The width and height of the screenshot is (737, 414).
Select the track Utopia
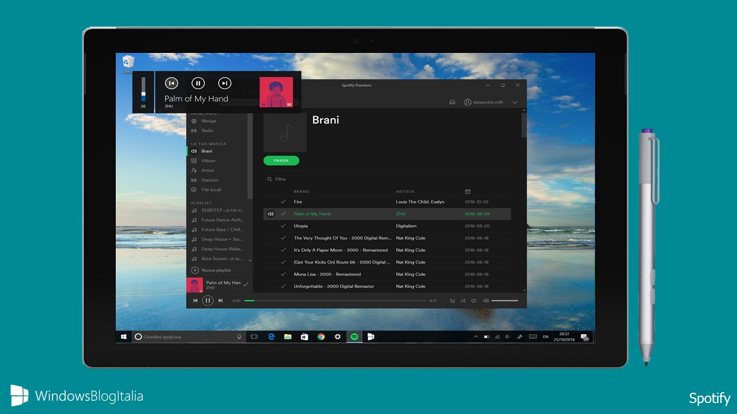pyautogui.click(x=301, y=226)
